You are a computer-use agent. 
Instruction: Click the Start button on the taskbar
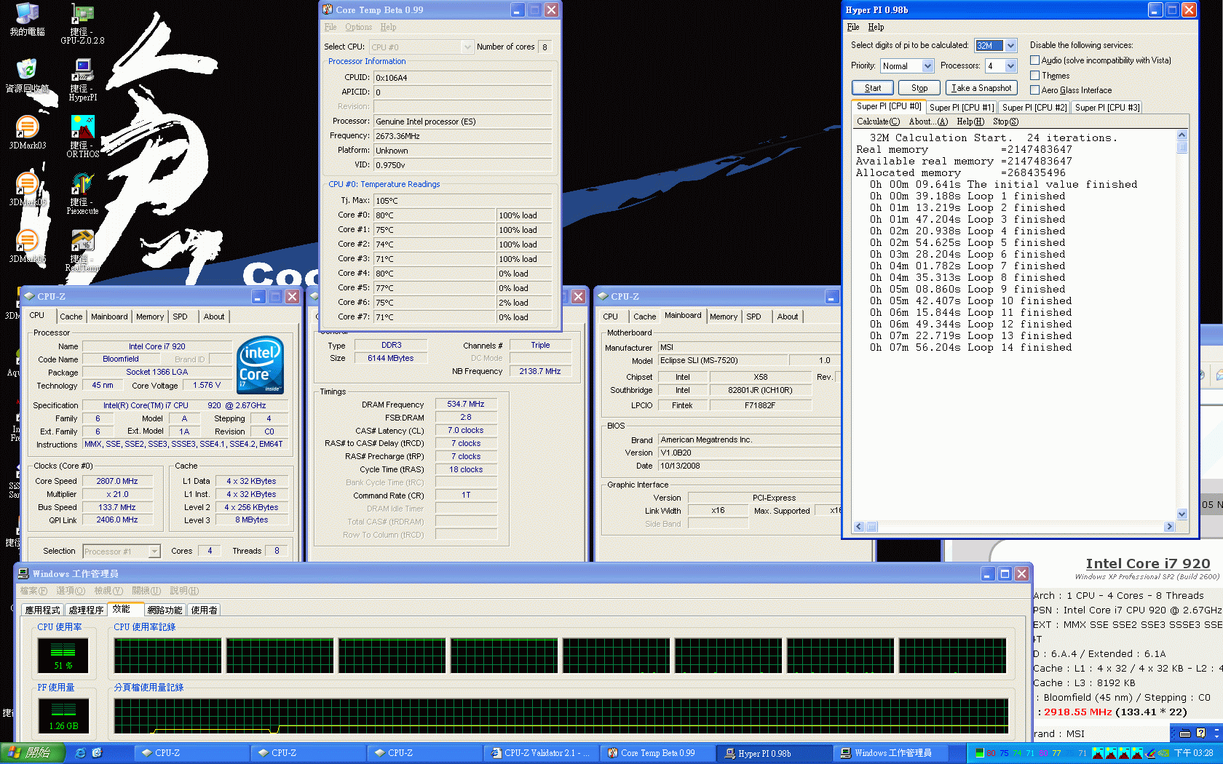[33, 753]
